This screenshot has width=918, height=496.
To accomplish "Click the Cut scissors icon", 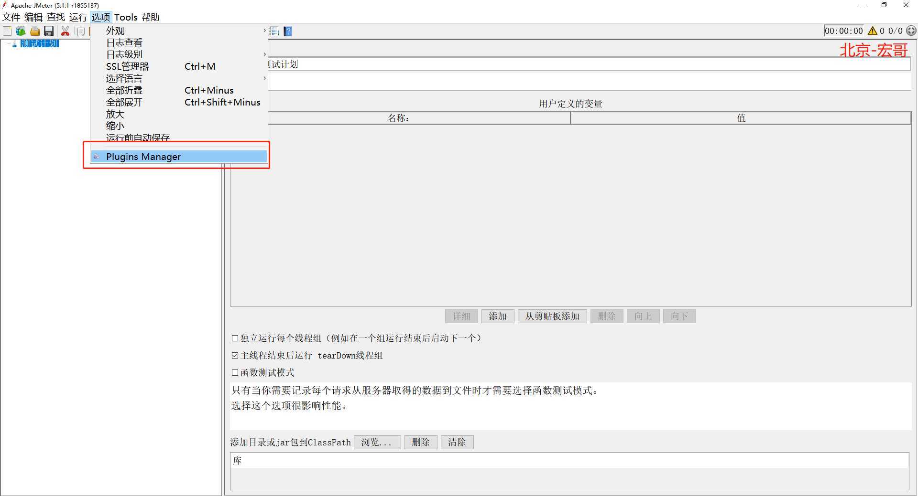I will (66, 31).
